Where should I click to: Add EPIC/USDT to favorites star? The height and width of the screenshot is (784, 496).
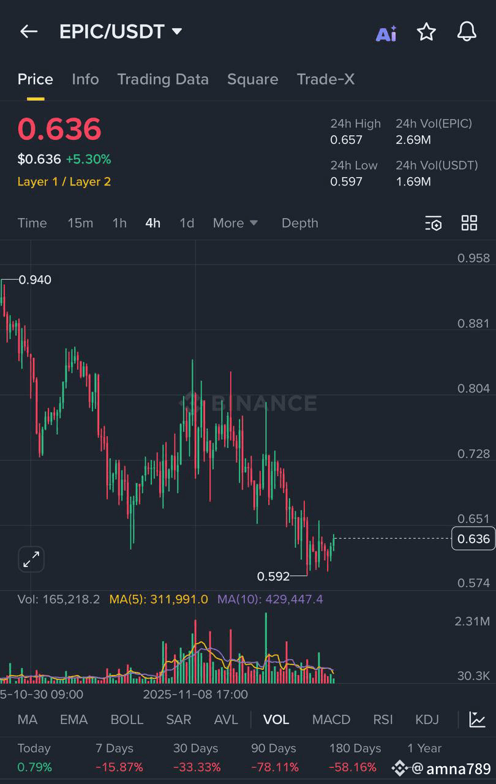426,32
